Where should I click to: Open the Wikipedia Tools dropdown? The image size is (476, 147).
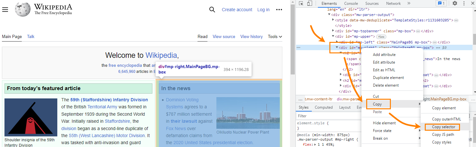click(275, 37)
